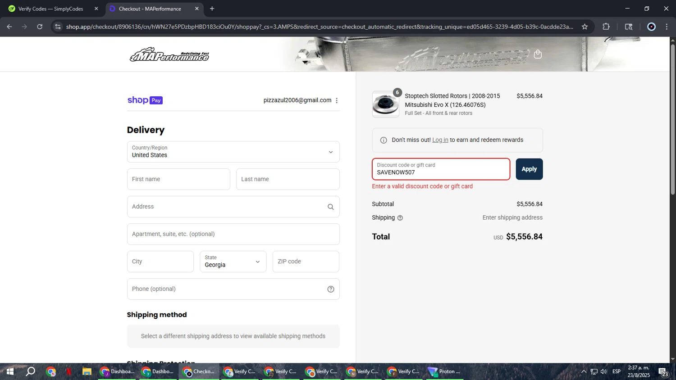Open the Proton taskbar app
676x380 pixels.
pos(444,371)
